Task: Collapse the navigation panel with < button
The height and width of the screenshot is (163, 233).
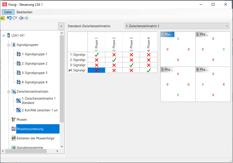Action: pos(61,26)
